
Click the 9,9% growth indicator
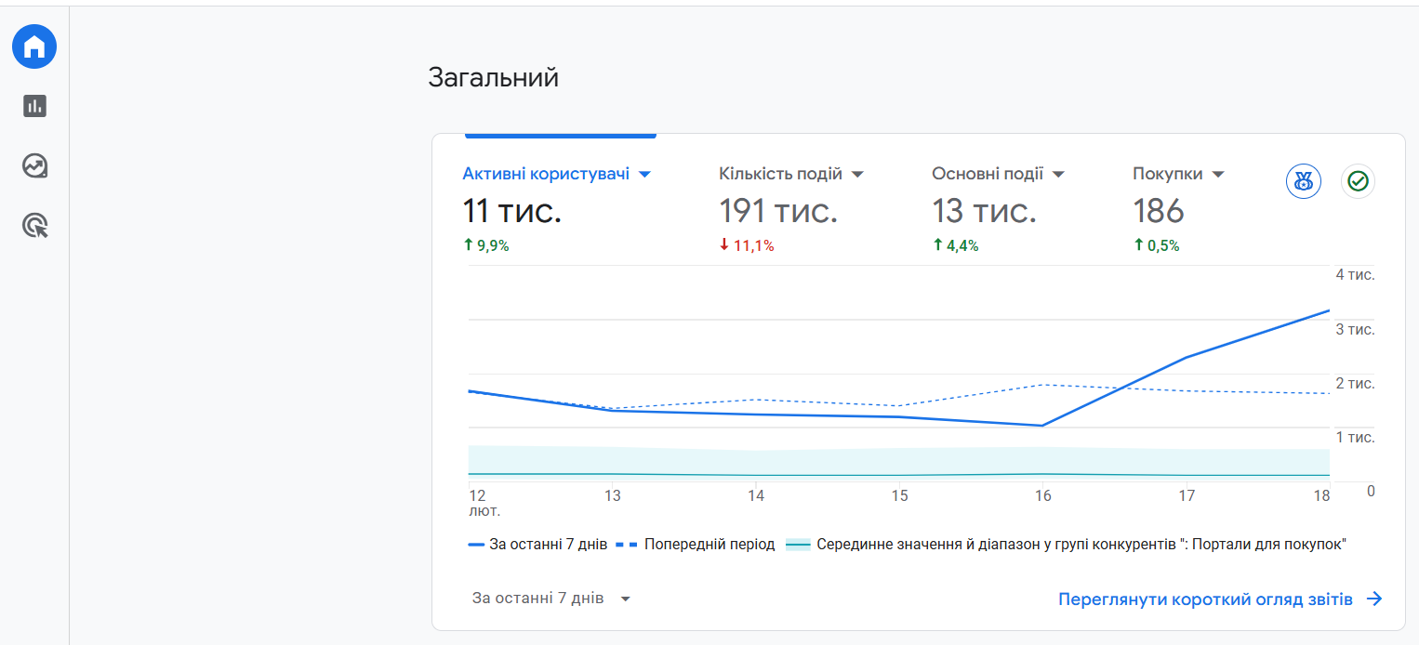click(x=486, y=246)
